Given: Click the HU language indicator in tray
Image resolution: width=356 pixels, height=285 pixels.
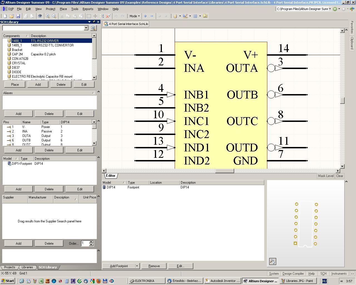Looking at the screenshot, I should click(324, 281).
